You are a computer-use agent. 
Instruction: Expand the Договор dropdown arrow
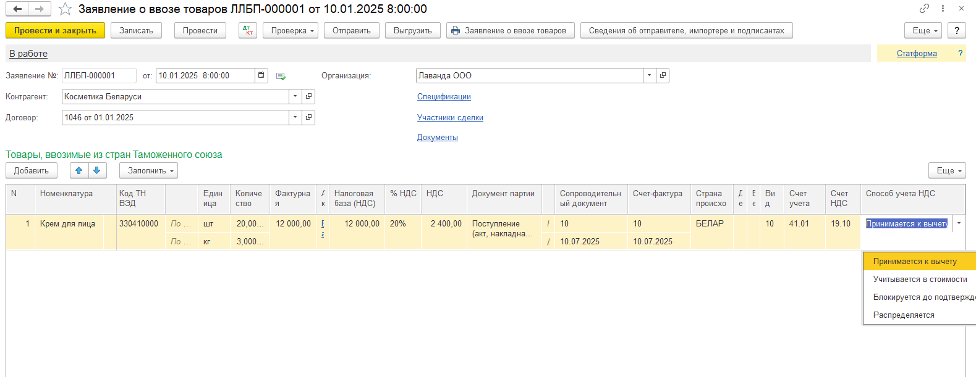point(295,117)
